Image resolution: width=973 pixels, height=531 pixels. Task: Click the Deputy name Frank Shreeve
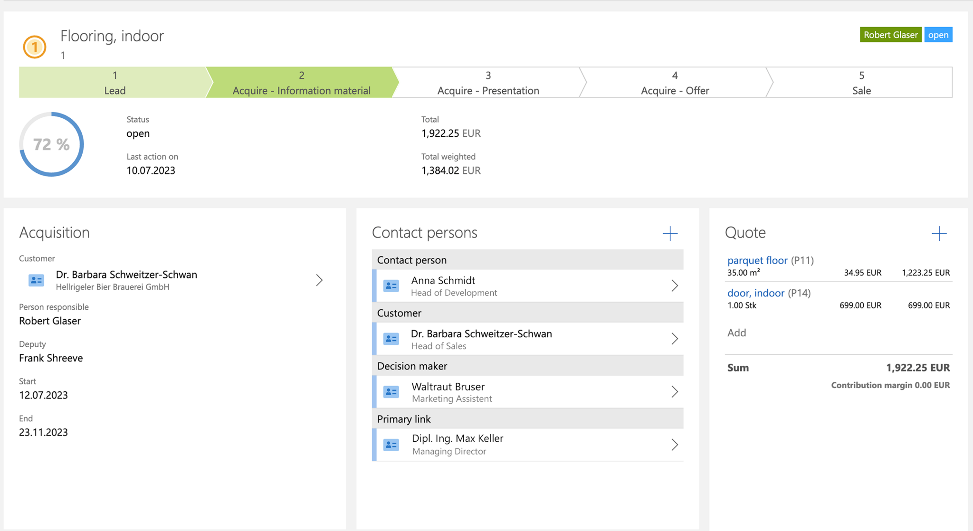[51, 358]
